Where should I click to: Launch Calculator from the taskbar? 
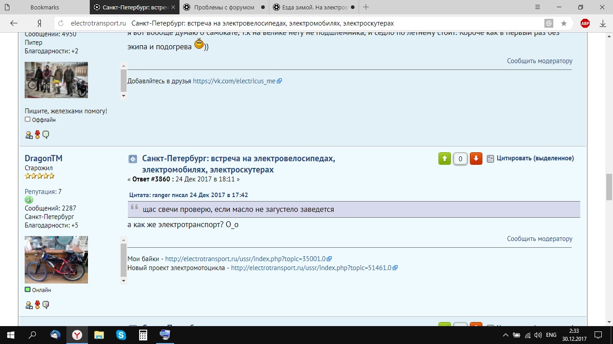point(143,335)
